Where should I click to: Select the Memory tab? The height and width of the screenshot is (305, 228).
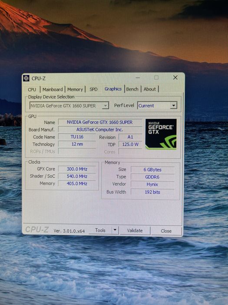75,89
